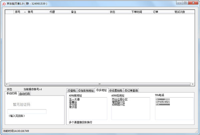Switch to the ②加车和地址 tab
This screenshot has height=135, width=200.
pyautogui.click(x=86, y=90)
